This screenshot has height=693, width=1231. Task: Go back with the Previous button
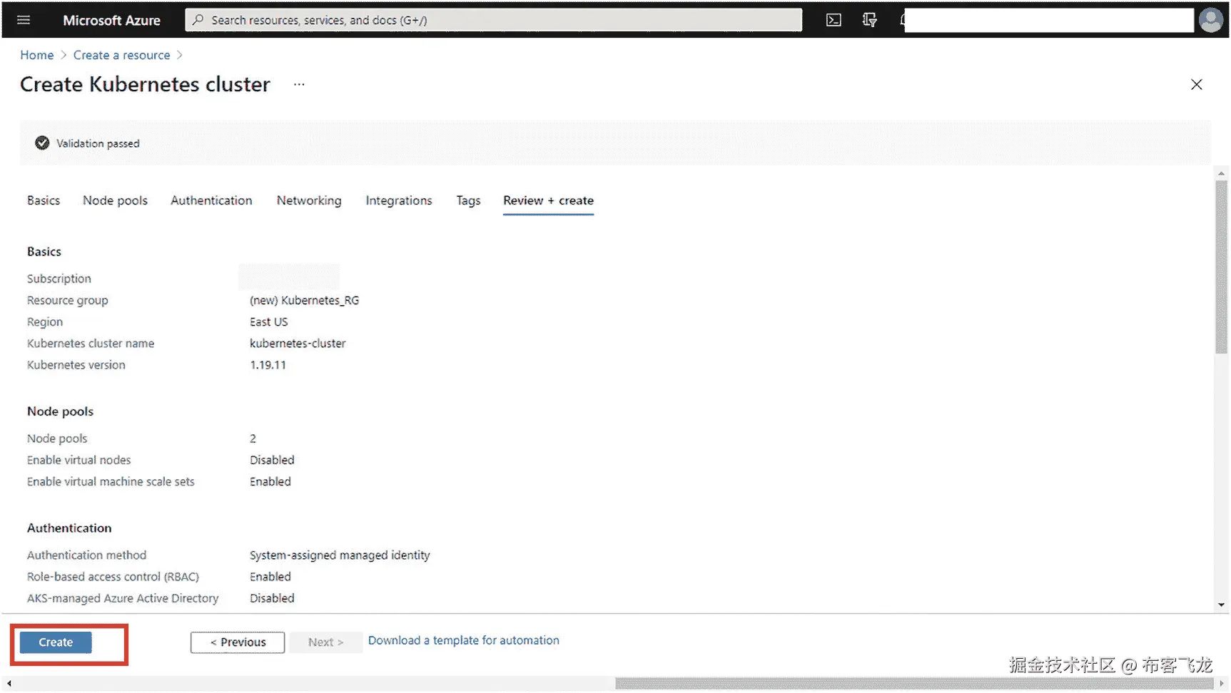pyautogui.click(x=238, y=642)
